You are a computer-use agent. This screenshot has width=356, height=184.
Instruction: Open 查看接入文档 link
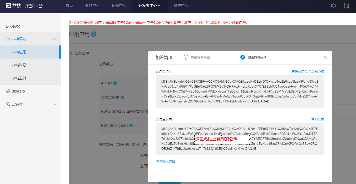coord(165,161)
